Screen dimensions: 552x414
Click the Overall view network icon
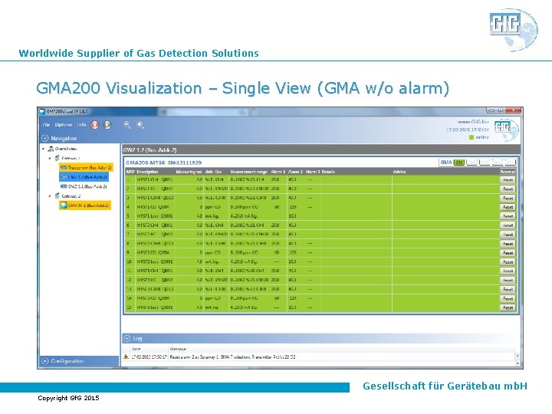coord(51,149)
